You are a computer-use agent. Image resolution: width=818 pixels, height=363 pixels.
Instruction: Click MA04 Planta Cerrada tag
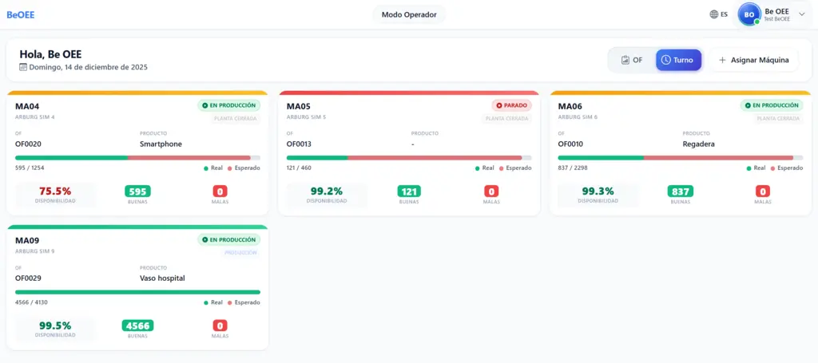[x=236, y=118]
